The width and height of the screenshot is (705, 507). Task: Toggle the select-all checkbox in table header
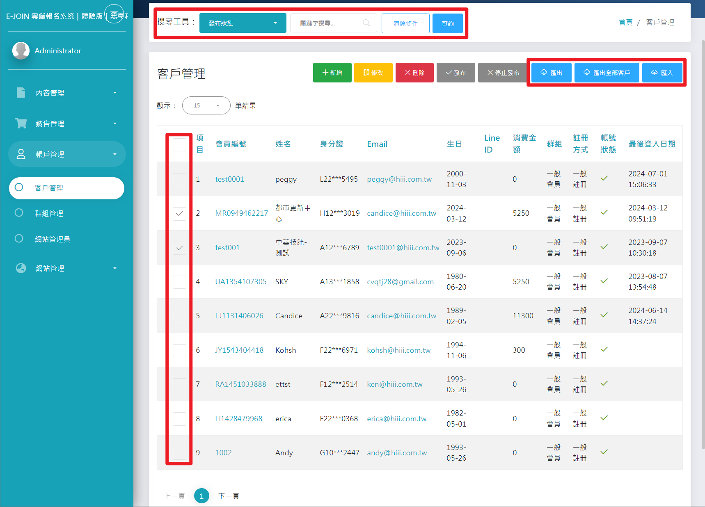pyautogui.click(x=179, y=145)
